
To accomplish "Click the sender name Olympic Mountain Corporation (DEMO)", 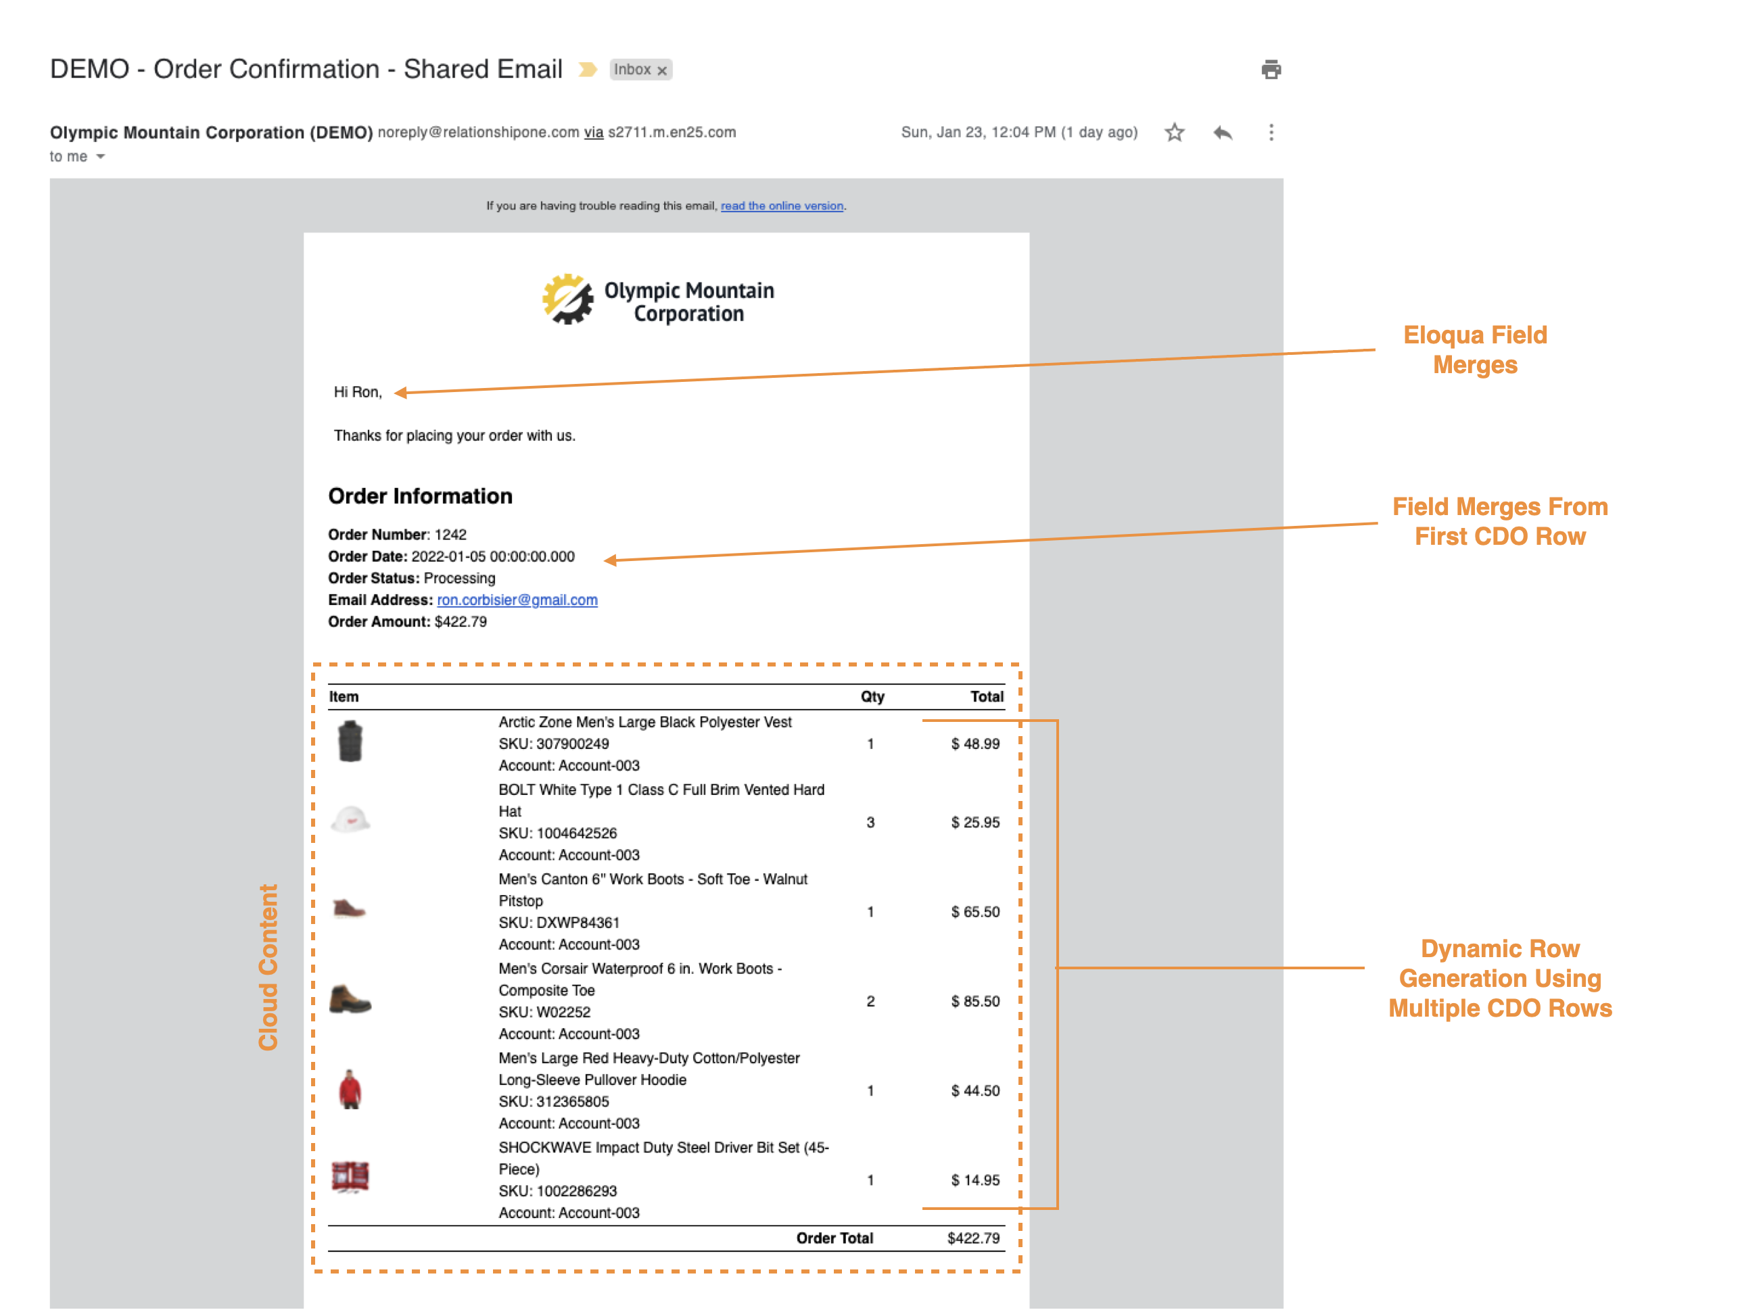I will [x=212, y=132].
